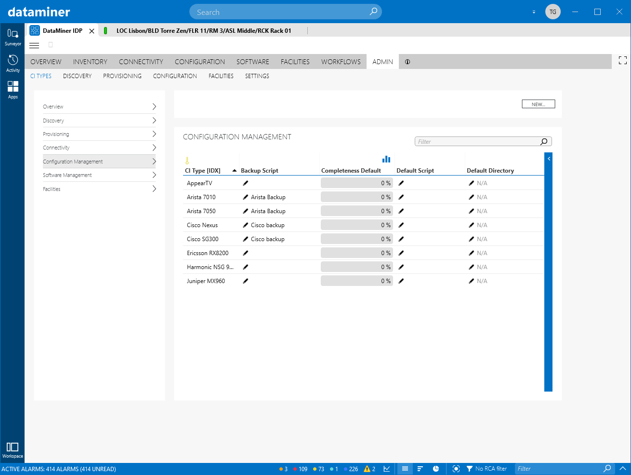Click the info icon next to ADMIN tab
This screenshot has width=631, height=475.
(408, 62)
